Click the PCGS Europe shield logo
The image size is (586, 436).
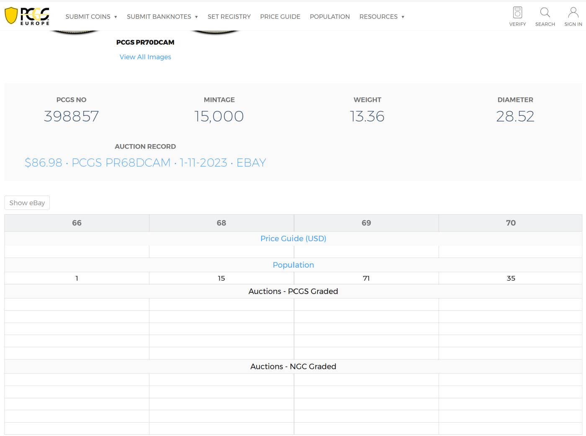click(x=27, y=16)
